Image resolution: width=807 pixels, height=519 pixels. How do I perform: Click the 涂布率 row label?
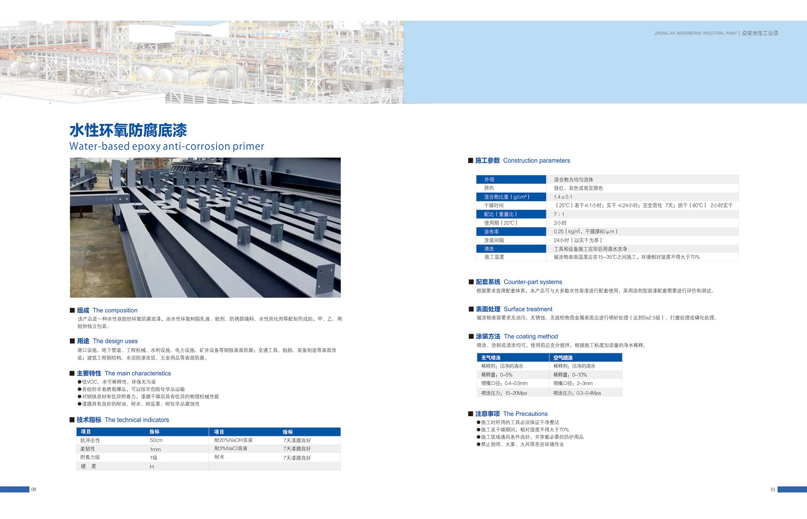[491, 232]
